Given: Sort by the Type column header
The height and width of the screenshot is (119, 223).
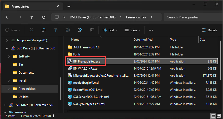Looking at the screenshot, I should coord(173,40).
